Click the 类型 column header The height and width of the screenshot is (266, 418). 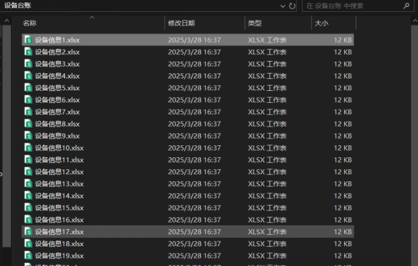click(x=255, y=23)
